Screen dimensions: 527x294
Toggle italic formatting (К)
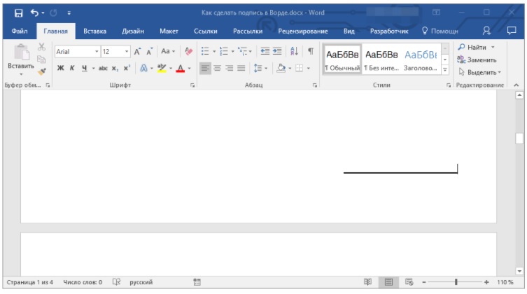71,69
